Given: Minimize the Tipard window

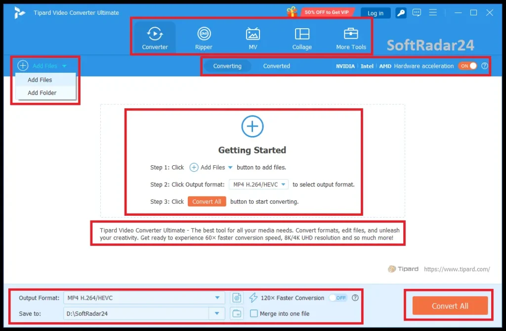Looking at the screenshot, I should point(458,12).
